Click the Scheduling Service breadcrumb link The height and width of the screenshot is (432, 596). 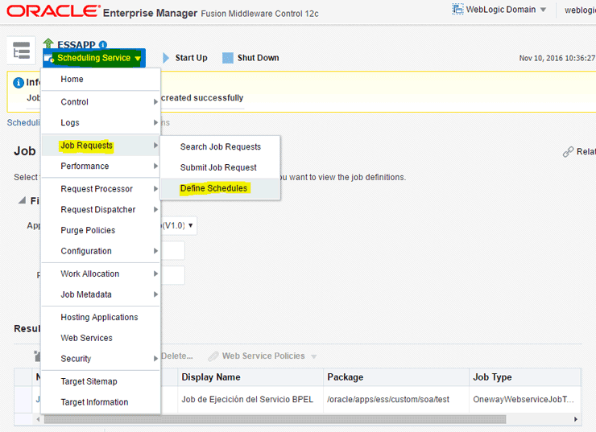pyautogui.click(x=23, y=122)
